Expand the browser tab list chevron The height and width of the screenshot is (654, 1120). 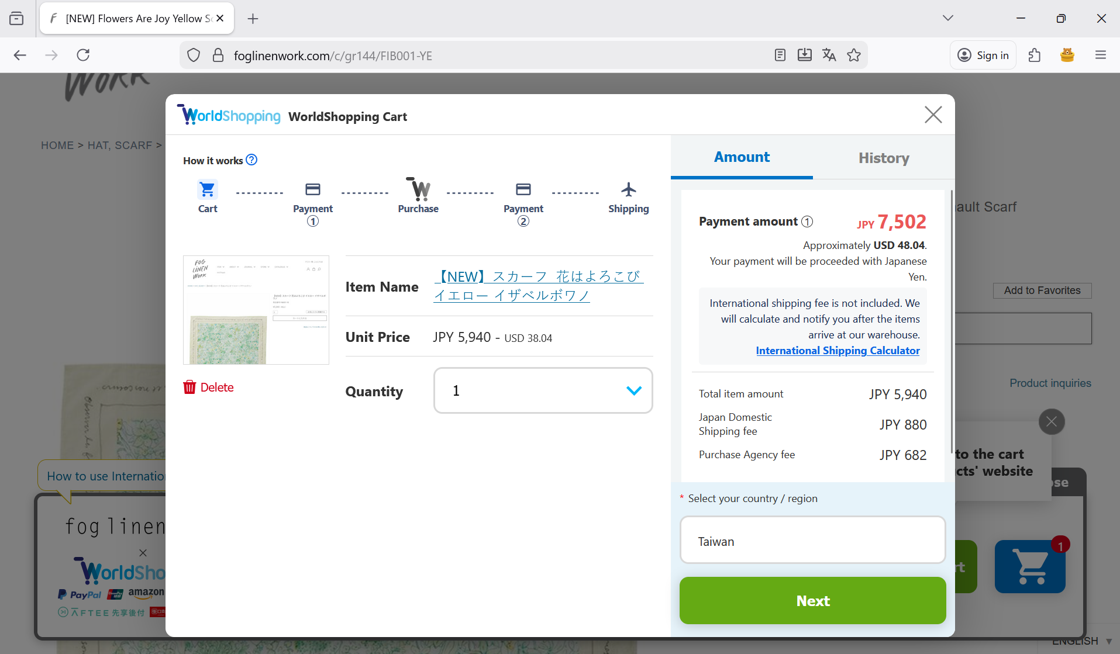pyautogui.click(x=948, y=18)
